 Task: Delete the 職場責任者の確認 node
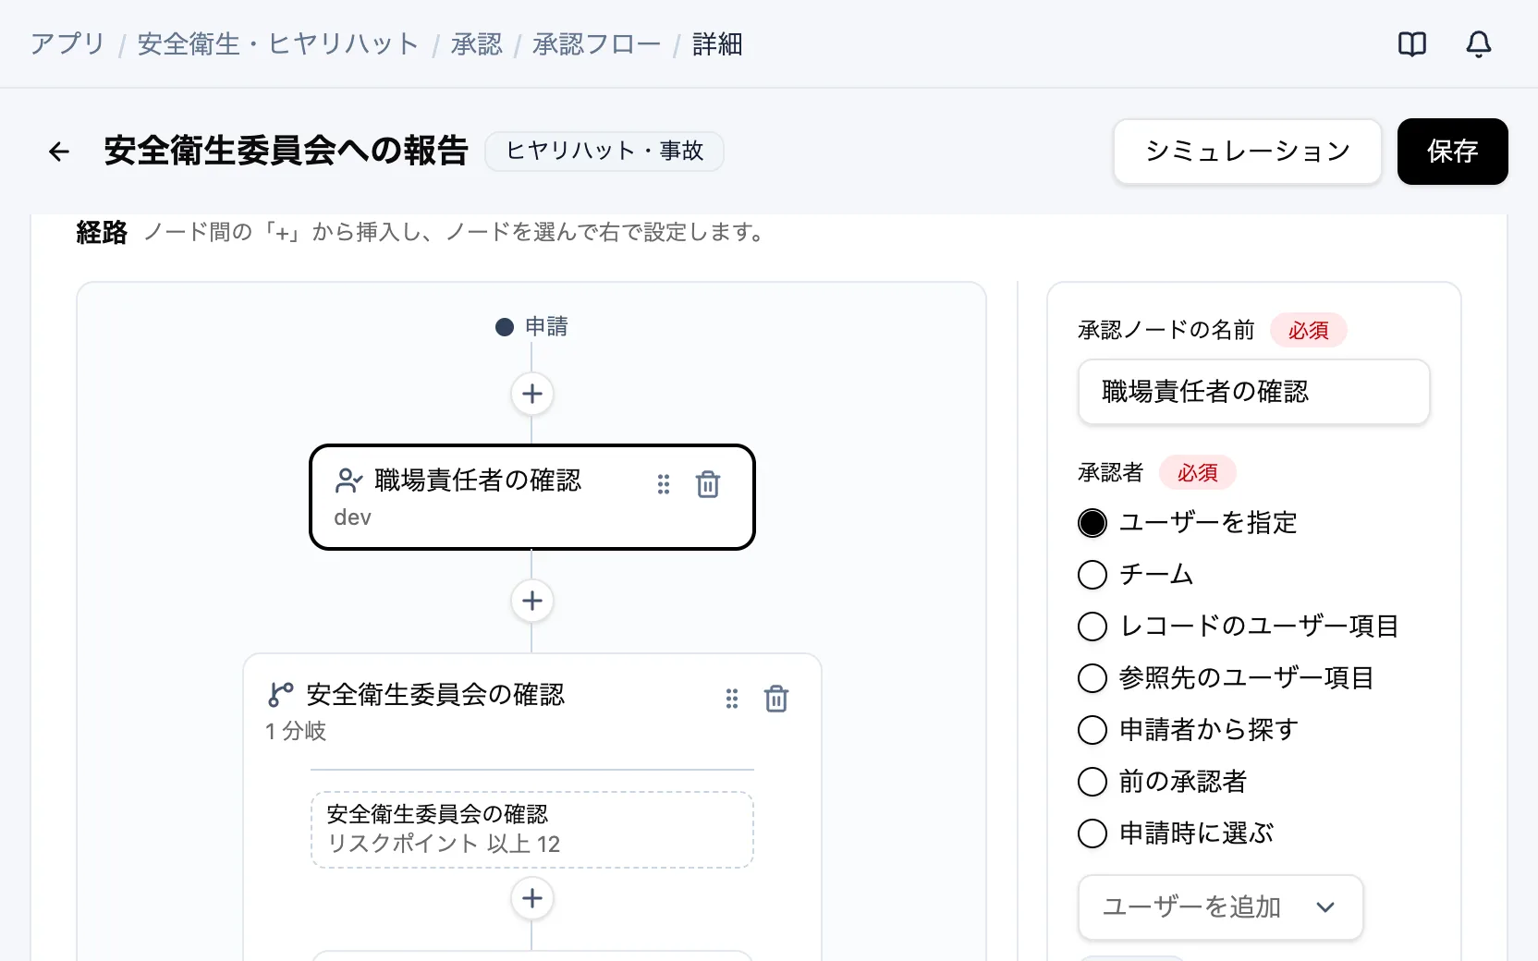point(708,484)
